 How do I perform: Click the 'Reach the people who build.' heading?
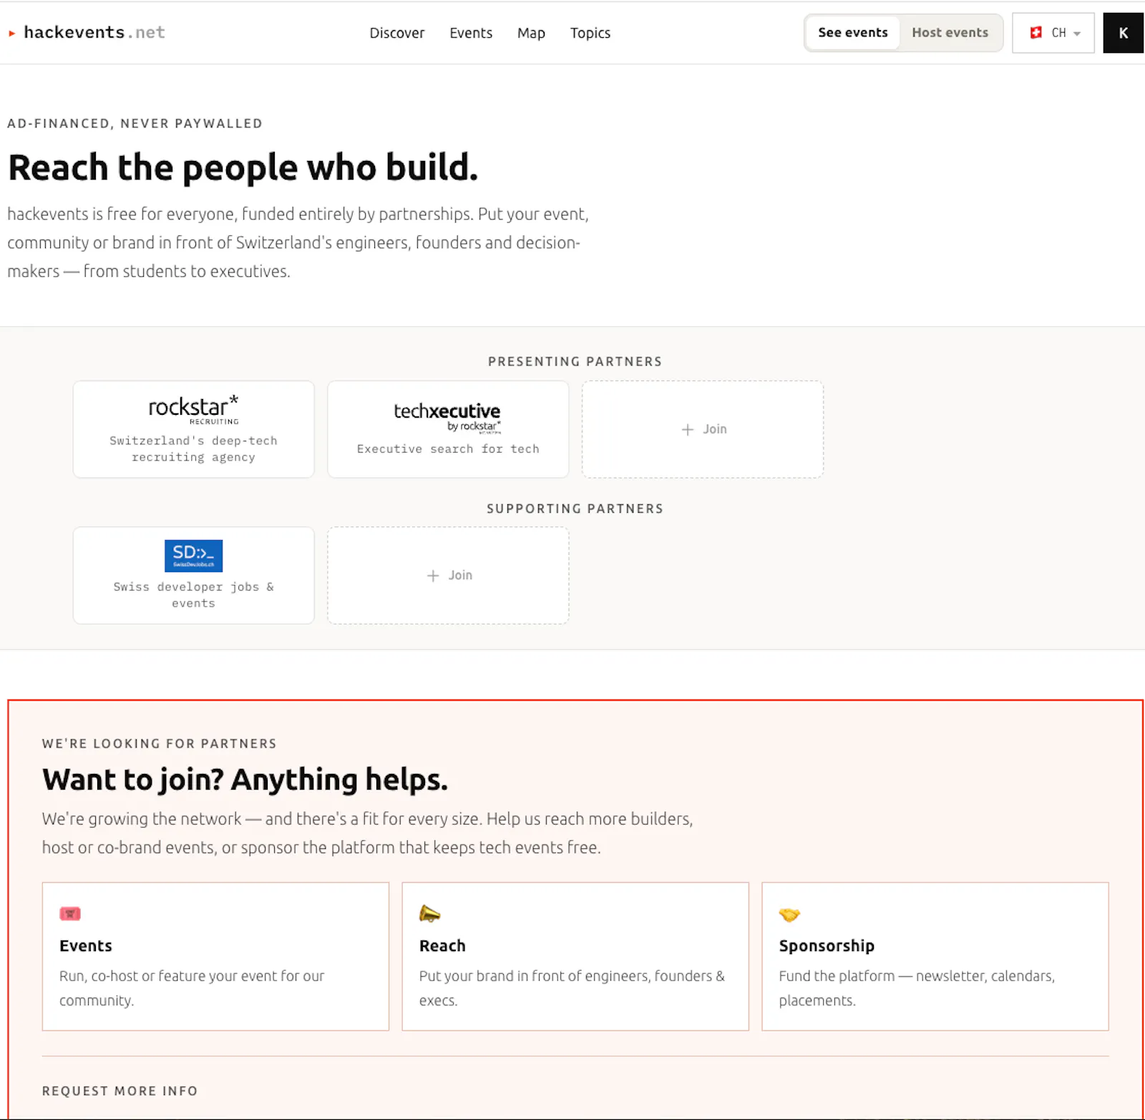point(243,168)
